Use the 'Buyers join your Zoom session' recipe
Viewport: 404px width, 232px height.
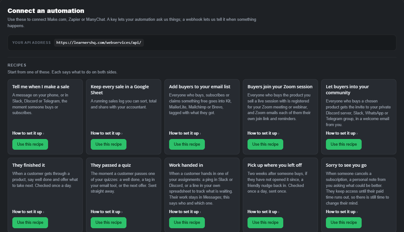[265, 144]
